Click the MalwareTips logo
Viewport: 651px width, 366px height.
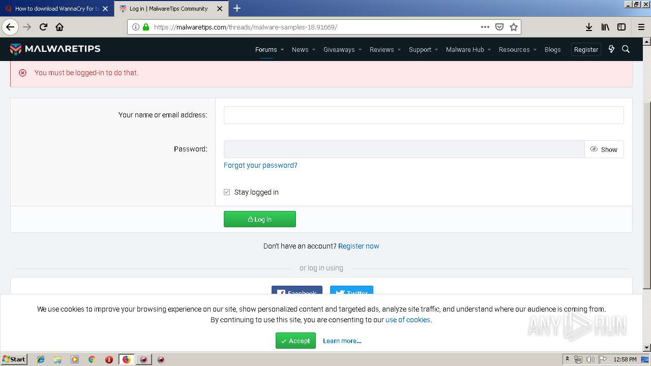55,49
